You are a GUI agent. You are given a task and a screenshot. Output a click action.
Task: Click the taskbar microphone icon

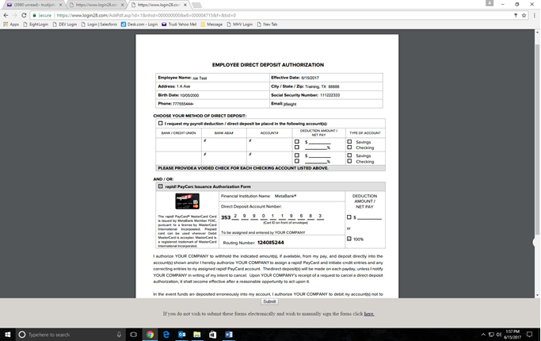pos(119,335)
